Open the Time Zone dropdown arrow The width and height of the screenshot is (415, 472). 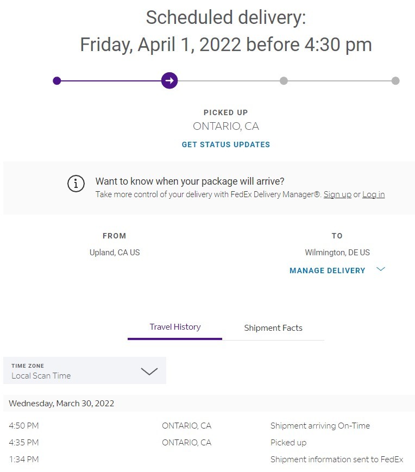coord(149,372)
